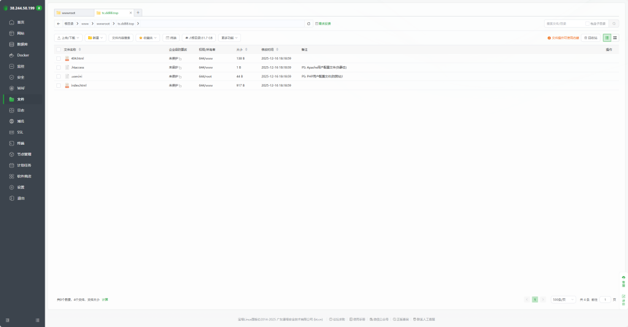Image resolution: width=628 pixels, height=327 pixels.
Task: Open 终端 terminal toolbar button
Action: tap(171, 37)
